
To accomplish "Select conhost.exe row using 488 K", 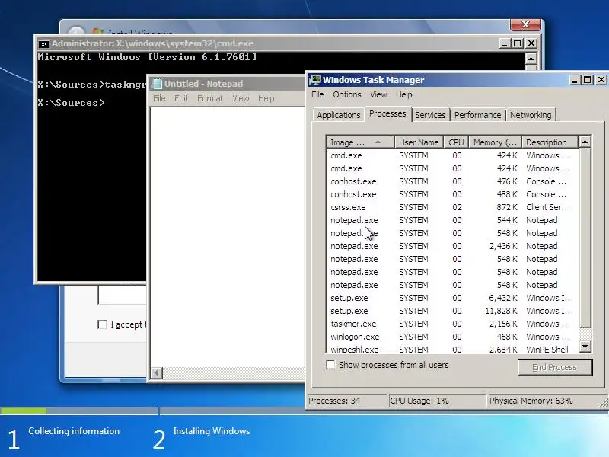I will tap(452, 194).
